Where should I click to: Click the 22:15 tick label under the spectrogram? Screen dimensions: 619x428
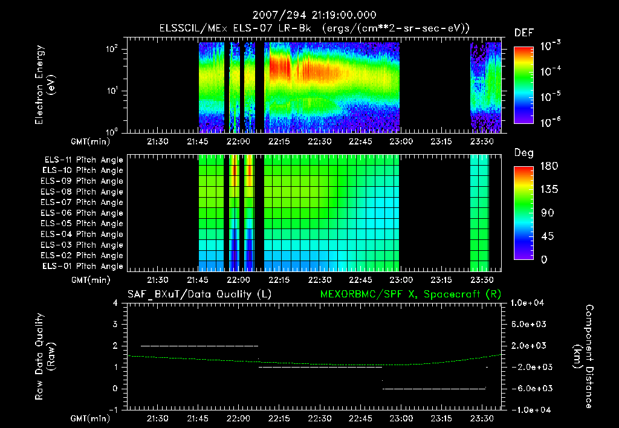click(279, 141)
